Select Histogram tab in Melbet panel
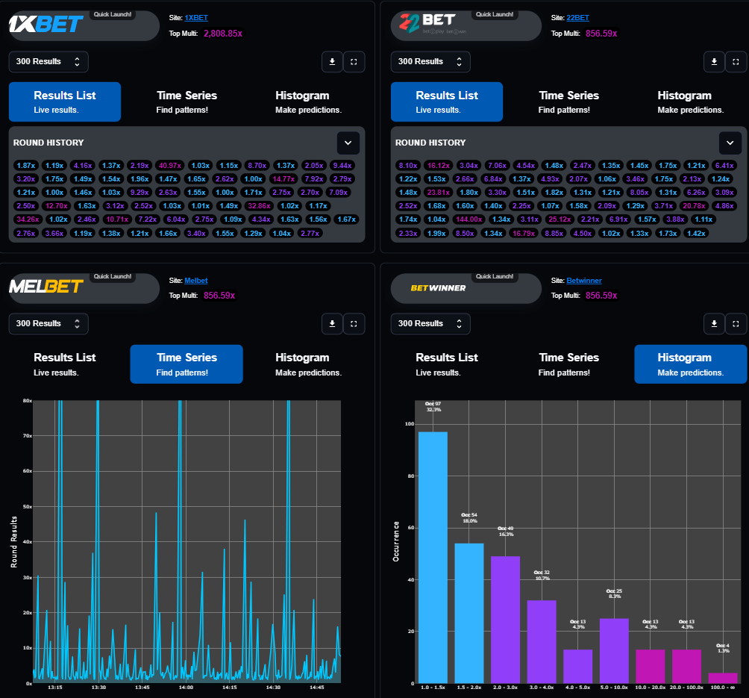 tap(309, 364)
